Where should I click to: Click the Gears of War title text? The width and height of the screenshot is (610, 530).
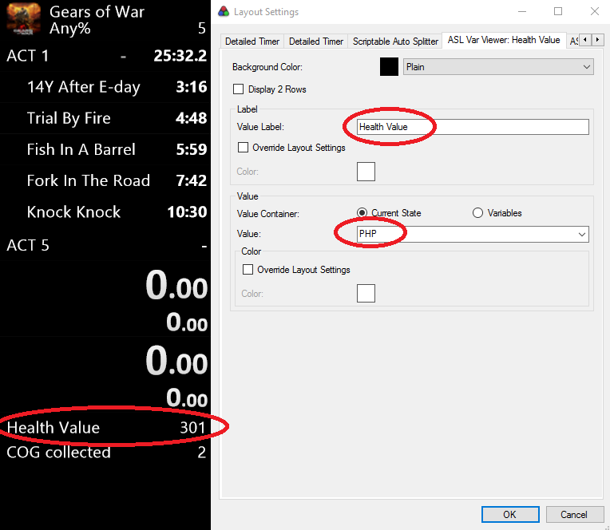[x=97, y=12]
